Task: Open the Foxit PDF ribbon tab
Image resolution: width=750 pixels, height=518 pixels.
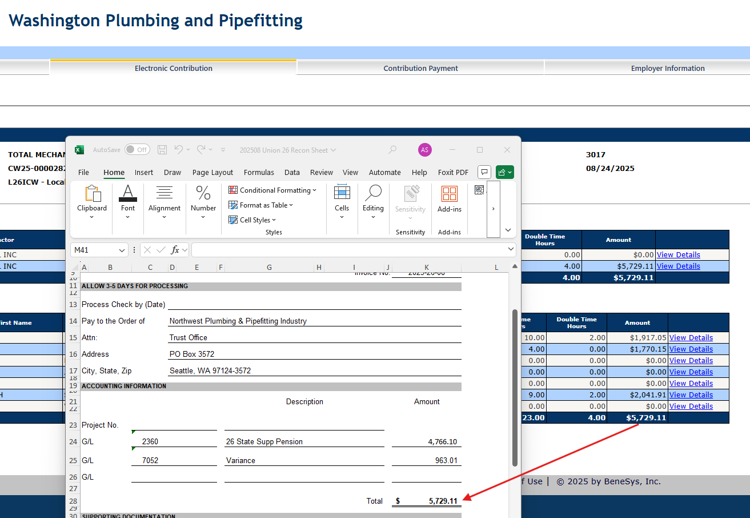Action: point(453,172)
